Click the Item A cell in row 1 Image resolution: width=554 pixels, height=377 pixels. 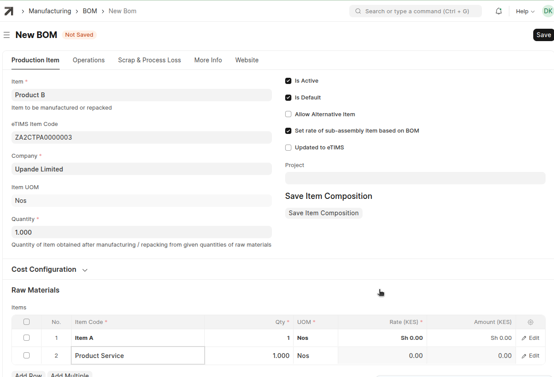pos(138,338)
